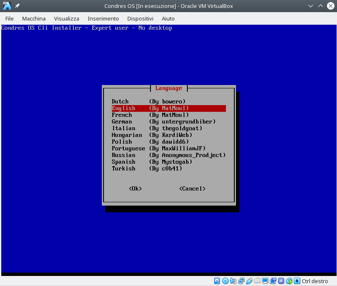Click the hard disk activity status icon

point(217,281)
